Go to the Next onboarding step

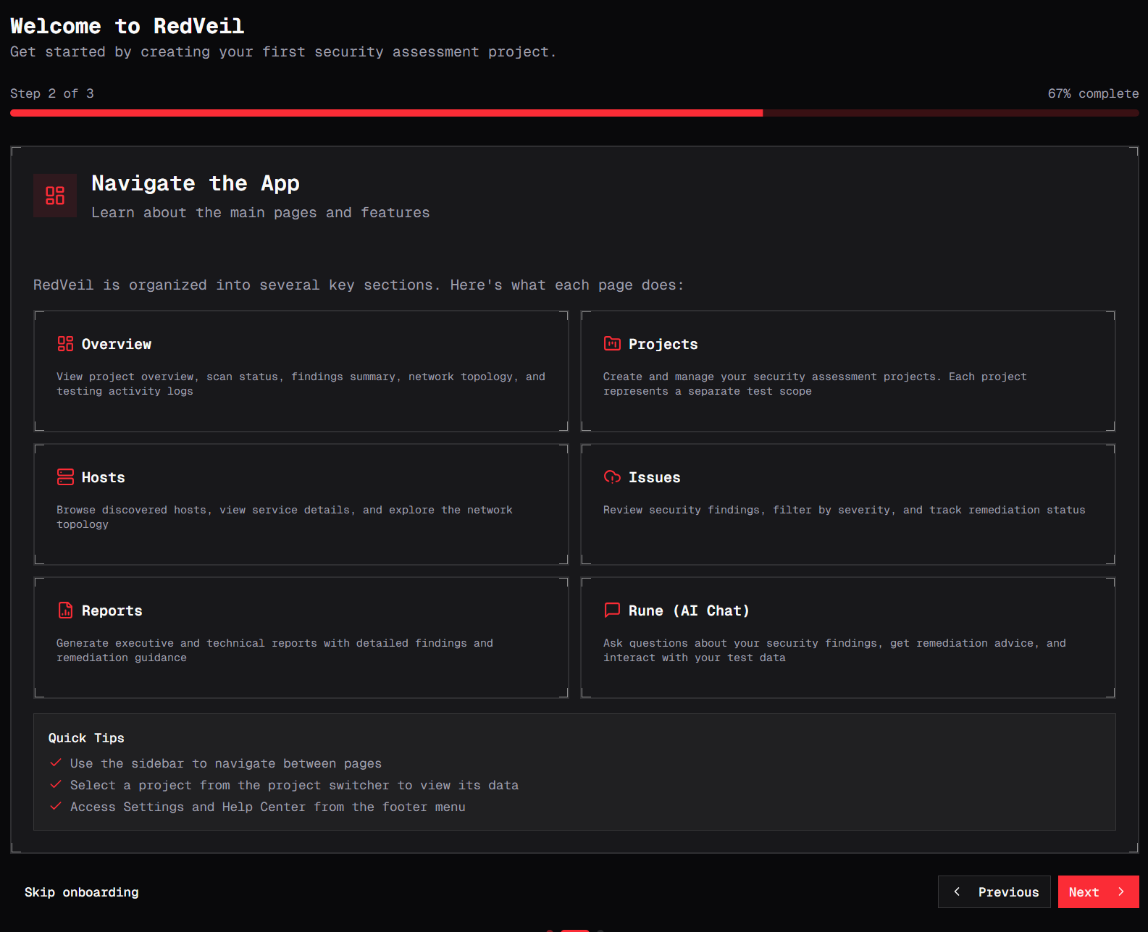click(x=1097, y=892)
